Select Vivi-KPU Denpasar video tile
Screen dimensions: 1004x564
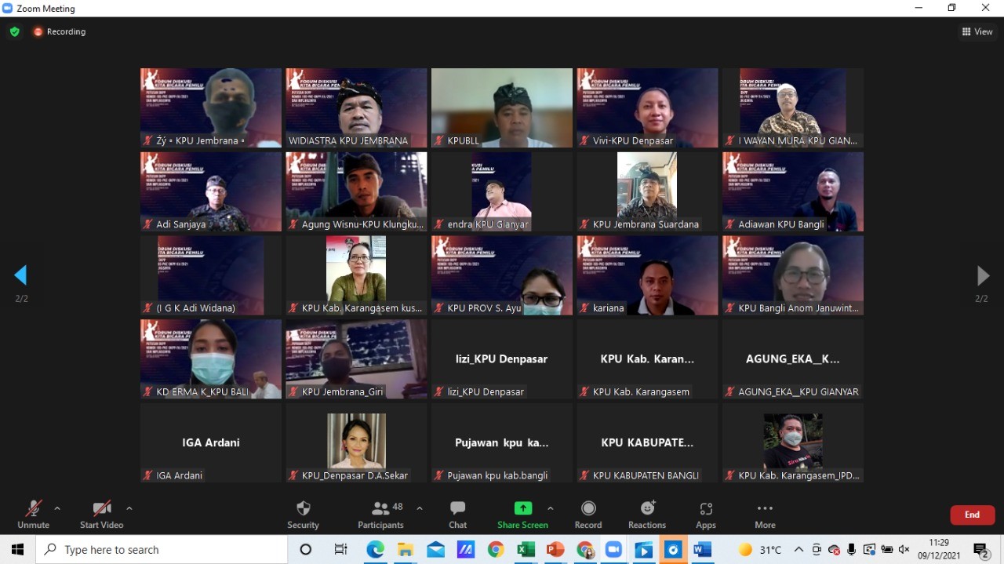coord(647,107)
